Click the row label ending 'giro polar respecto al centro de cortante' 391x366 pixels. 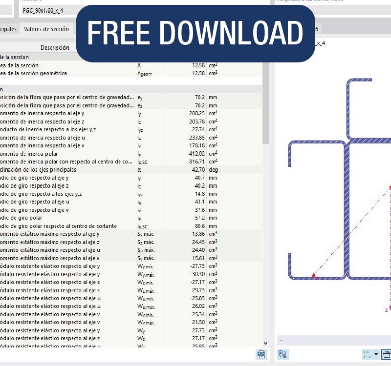(x=58, y=226)
